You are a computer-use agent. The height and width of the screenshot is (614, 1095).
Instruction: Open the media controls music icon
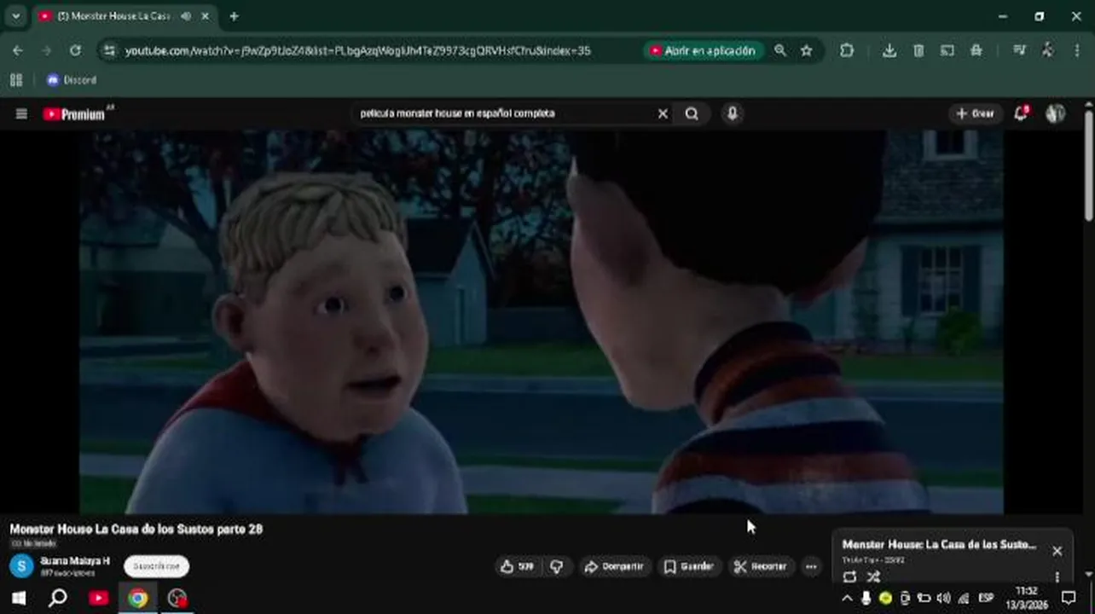(1019, 51)
